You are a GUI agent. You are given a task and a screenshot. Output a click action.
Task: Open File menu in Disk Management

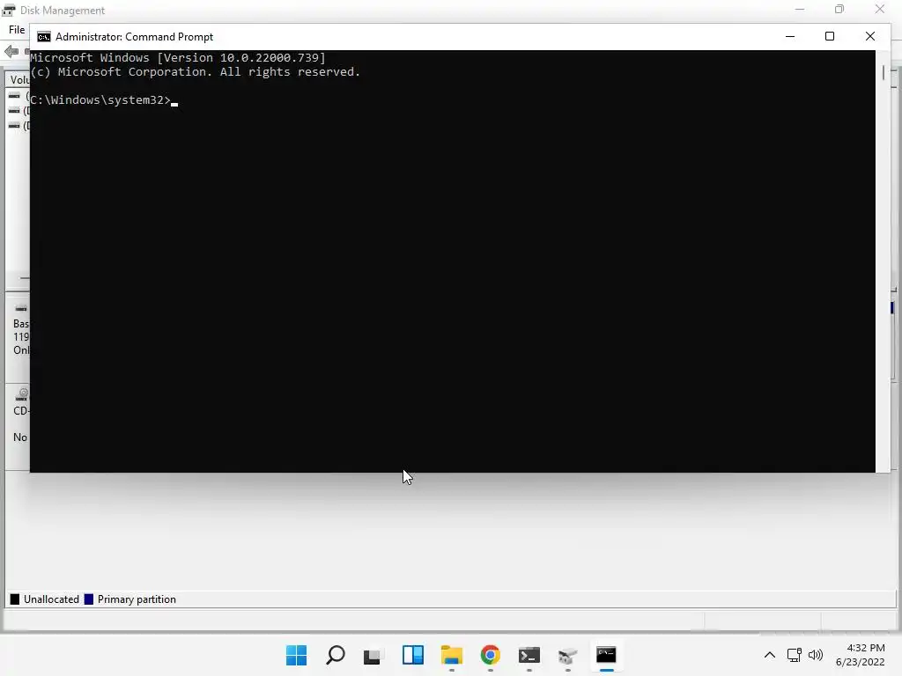pyautogui.click(x=16, y=30)
